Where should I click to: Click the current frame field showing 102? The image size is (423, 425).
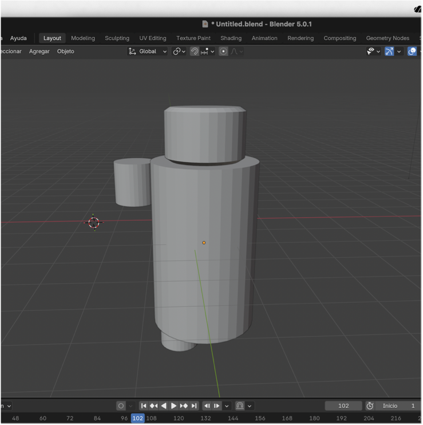[x=343, y=406]
